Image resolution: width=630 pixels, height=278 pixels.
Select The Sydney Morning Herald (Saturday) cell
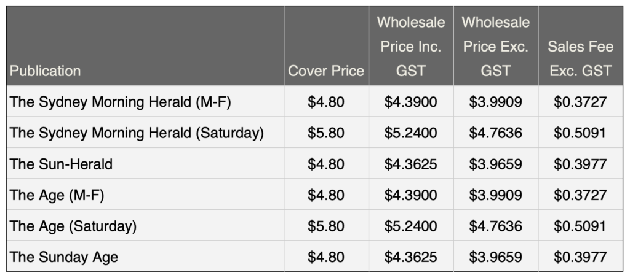tap(137, 133)
